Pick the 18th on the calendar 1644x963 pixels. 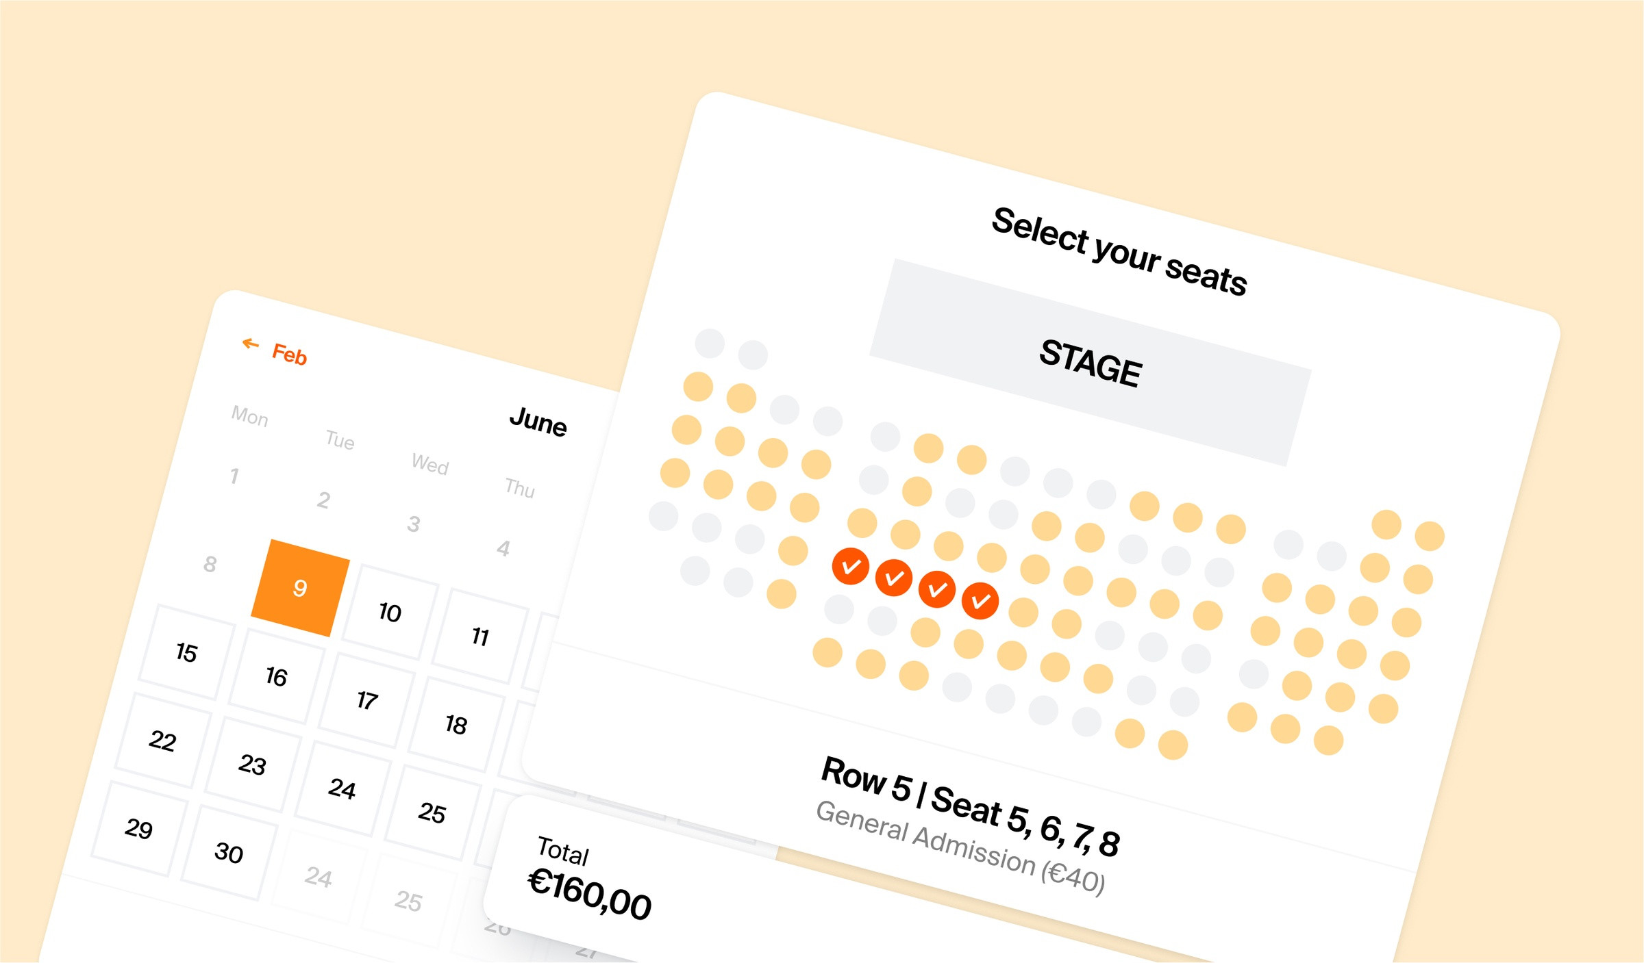[x=456, y=724]
